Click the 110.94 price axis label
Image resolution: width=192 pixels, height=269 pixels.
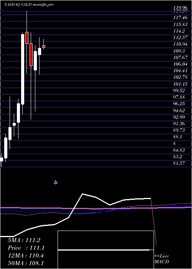[180, 44]
